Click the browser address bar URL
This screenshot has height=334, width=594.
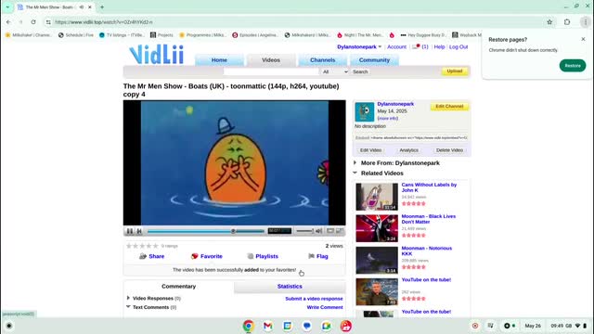coord(104,22)
